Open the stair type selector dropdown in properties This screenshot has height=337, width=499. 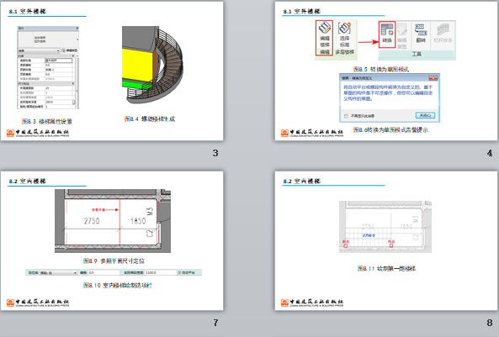coord(39,50)
